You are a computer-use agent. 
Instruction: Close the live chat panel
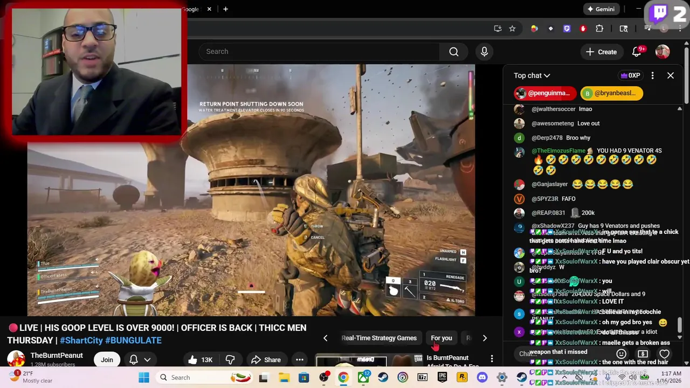pyautogui.click(x=671, y=75)
